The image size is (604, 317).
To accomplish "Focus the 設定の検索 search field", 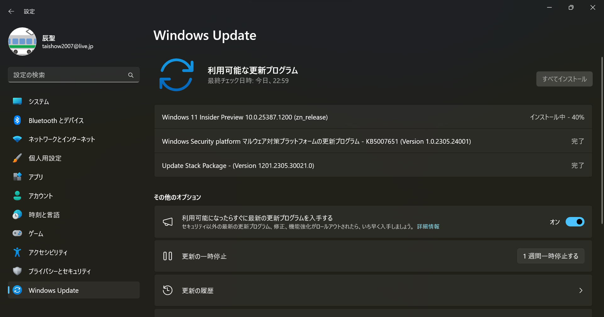I will pos(74,75).
